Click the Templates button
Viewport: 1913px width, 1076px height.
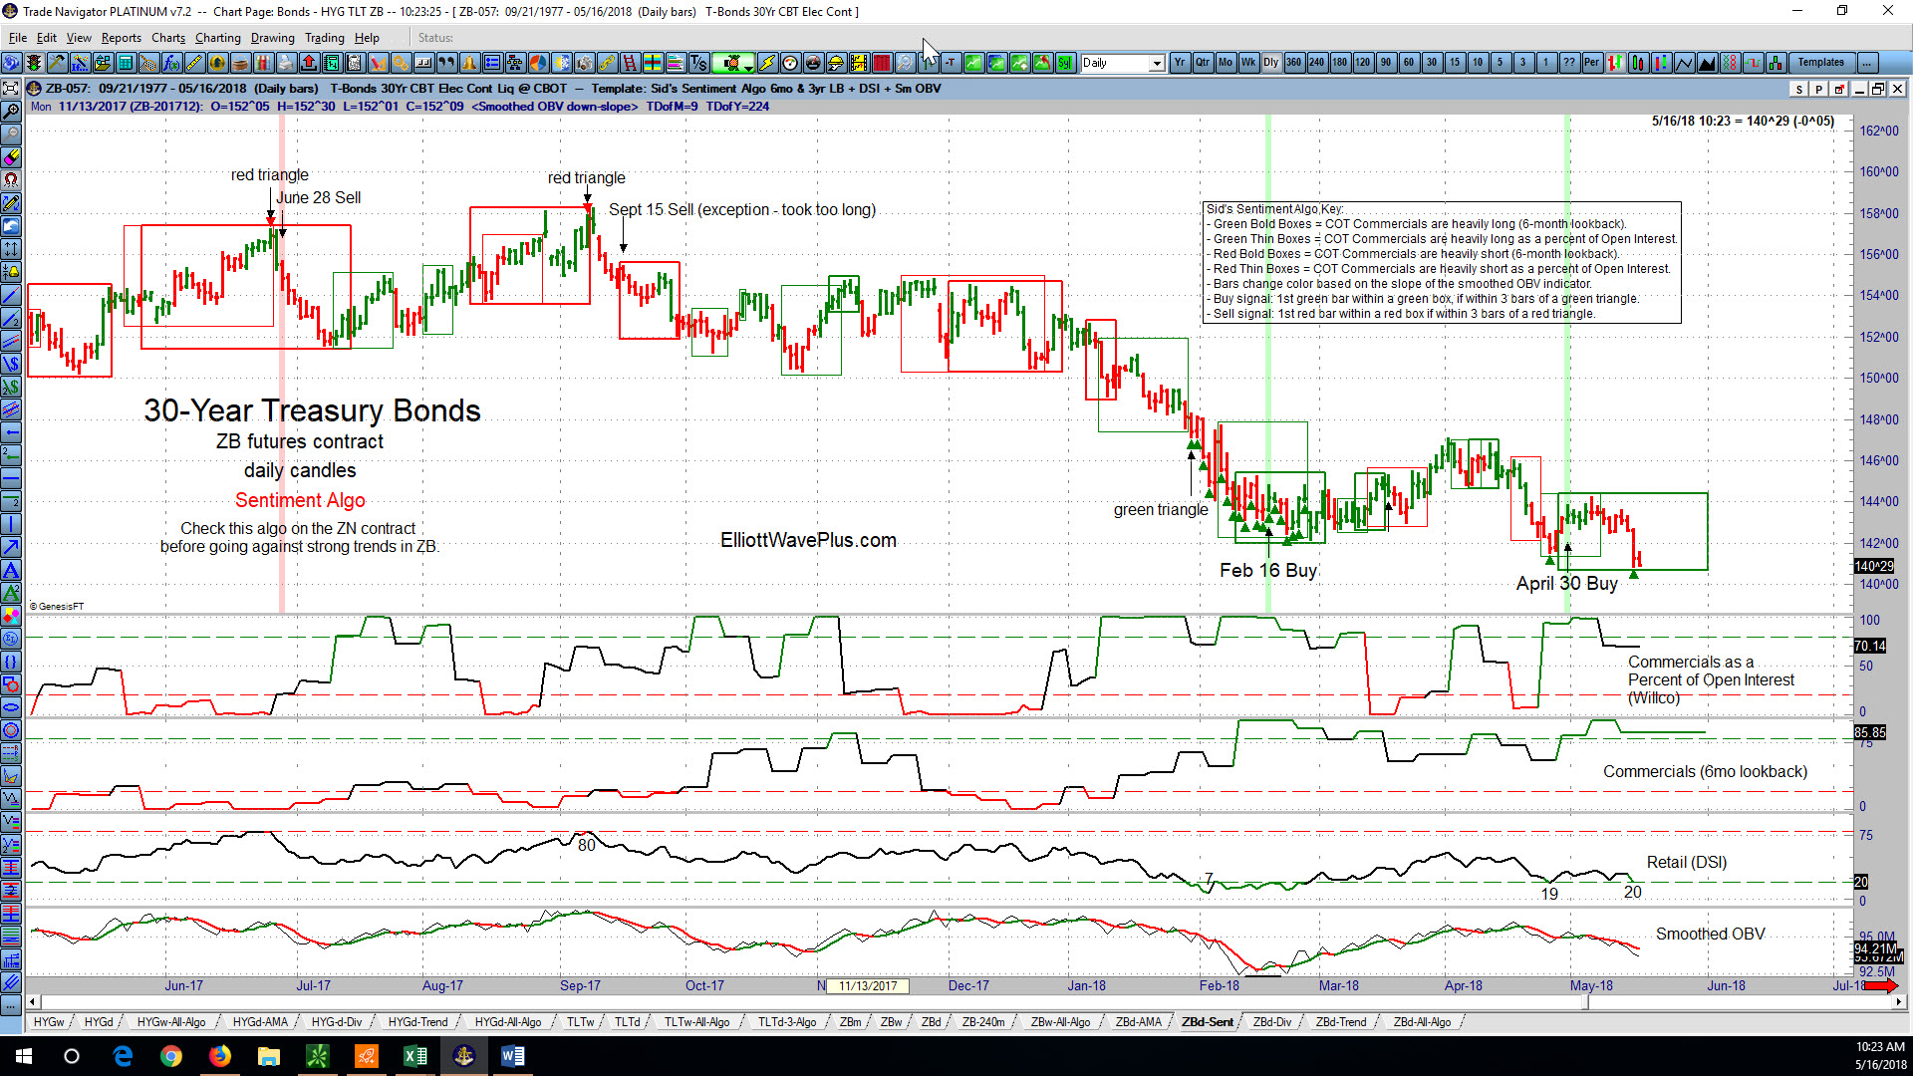click(x=1820, y=63)
